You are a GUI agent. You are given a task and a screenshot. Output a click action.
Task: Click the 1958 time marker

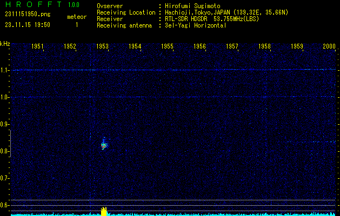264,47
